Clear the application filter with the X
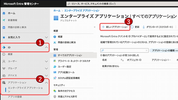This screenshot has width=178, height=100. (x=146, y=50)
